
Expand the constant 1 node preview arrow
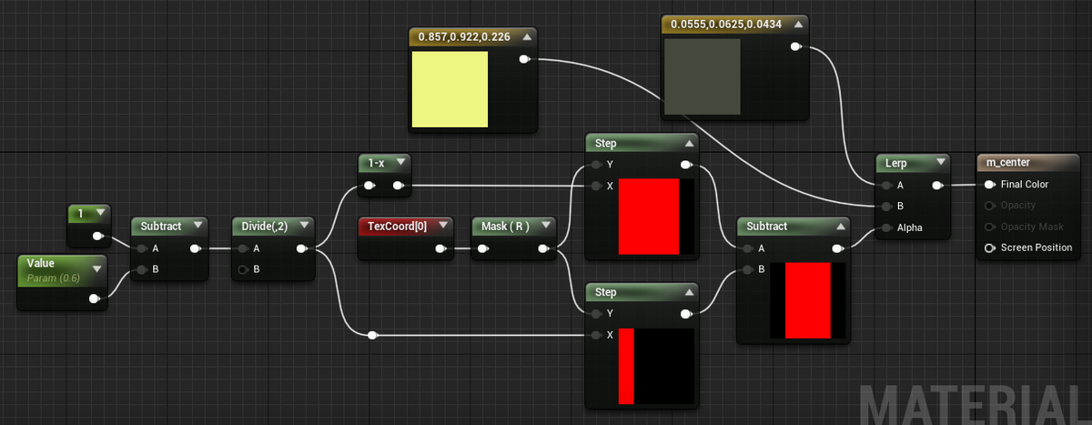pyautogui.click(x=99, y=214)
